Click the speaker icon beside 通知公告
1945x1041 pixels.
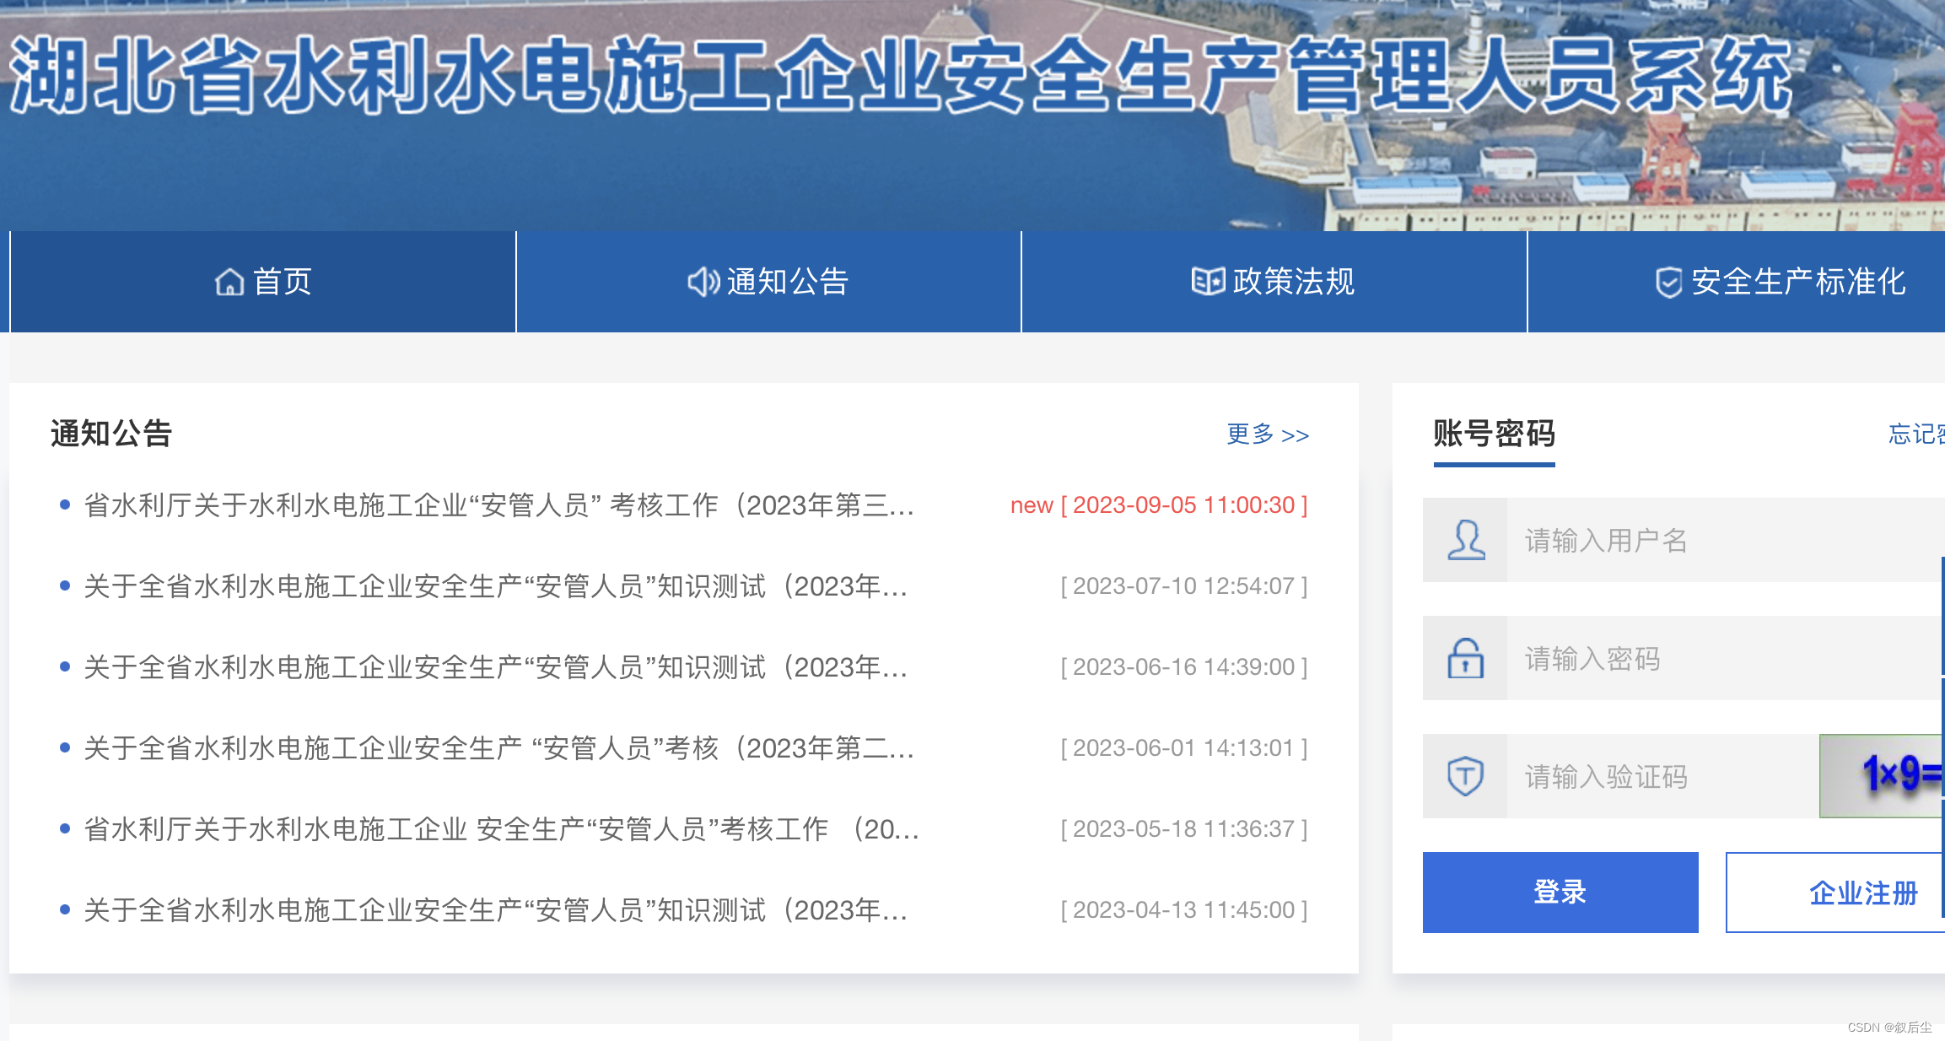tap(703, 282)
